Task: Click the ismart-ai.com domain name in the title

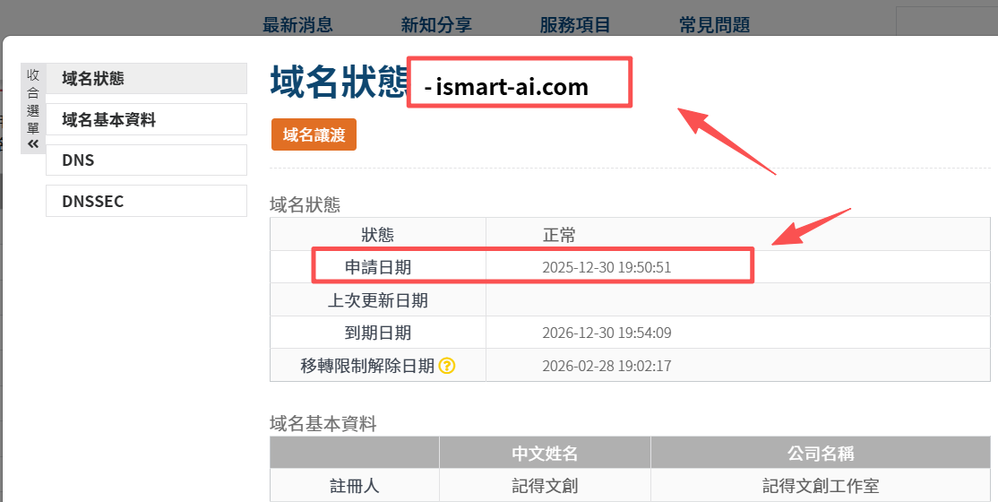Action: [x=512, y=87]
